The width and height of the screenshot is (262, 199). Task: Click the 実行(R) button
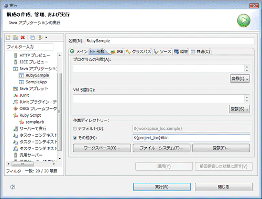[162, 187]
